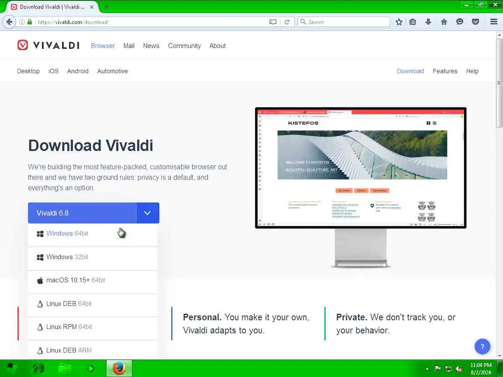Screen dimensions: 503x377
Task: Click volume muted icon in system tray
Action: [x=459, y=369]
